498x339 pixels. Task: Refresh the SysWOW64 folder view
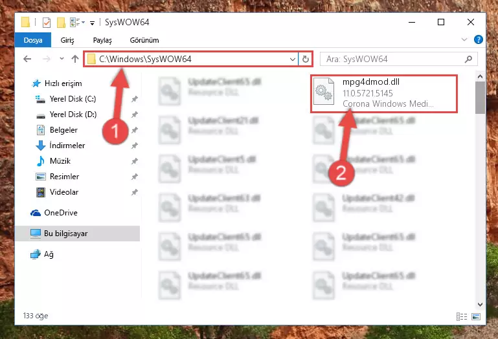coord(305,59)
